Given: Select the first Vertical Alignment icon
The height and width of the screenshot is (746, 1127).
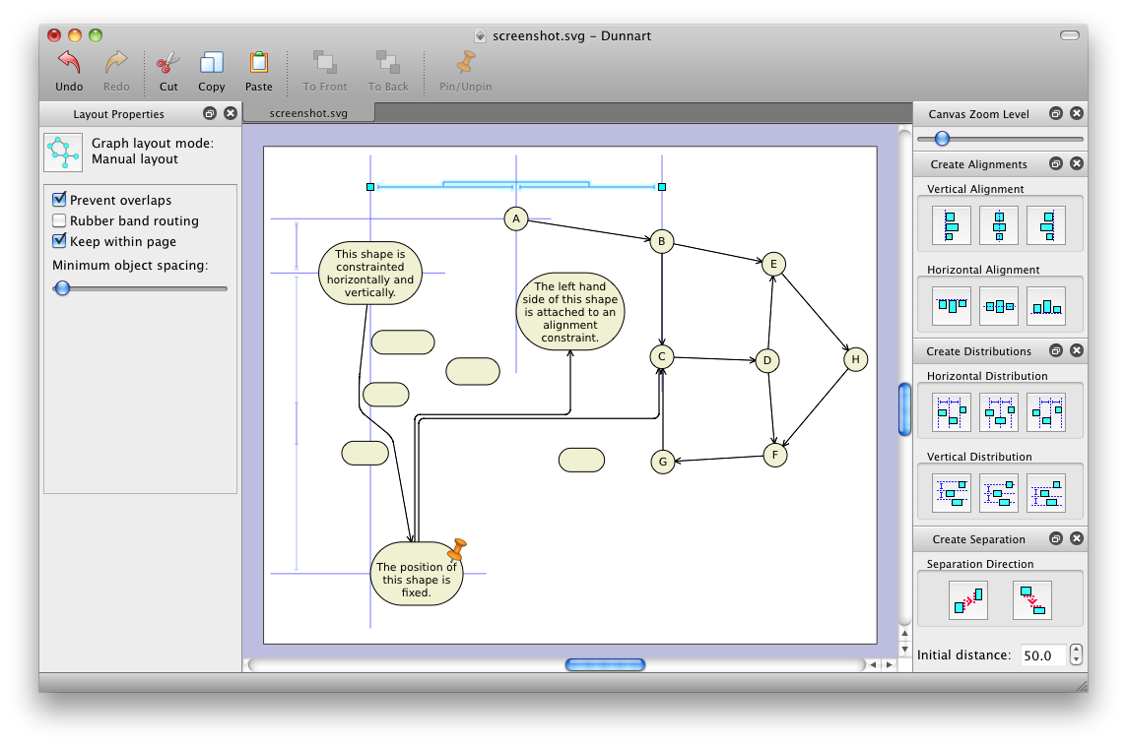Looking at the screenshot, I should point(952,225).
